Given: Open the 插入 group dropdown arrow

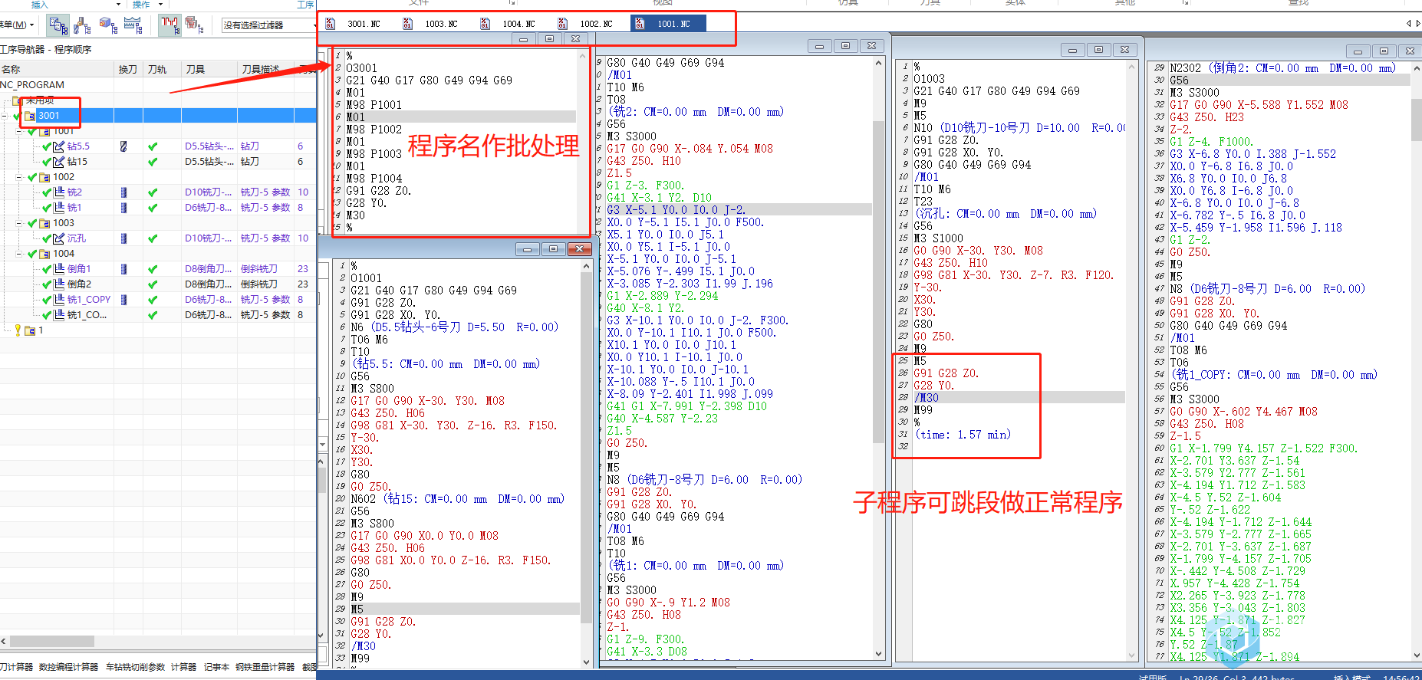Looking at the screenshot, I should coord(118,5).
